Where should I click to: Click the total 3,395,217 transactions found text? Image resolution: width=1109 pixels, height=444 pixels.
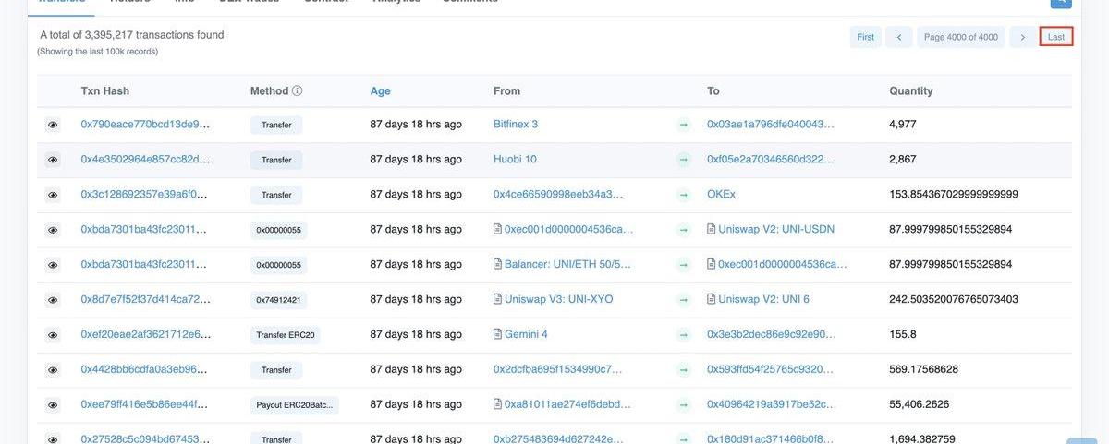(x=132, y=35)
